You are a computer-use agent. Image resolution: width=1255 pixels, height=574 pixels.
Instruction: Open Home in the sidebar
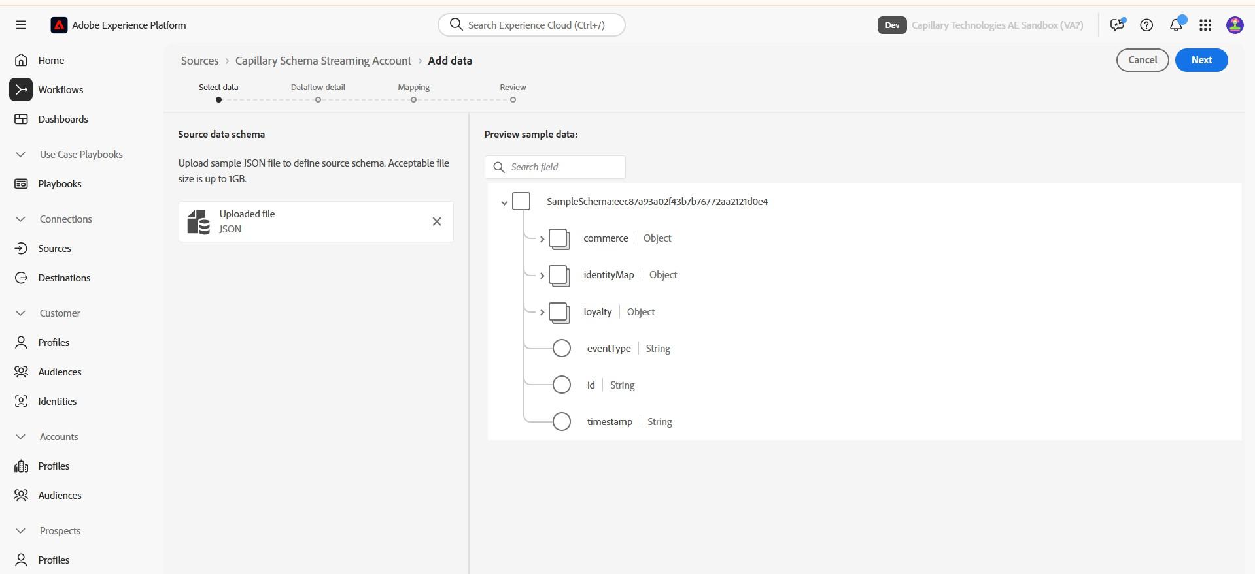(x=51, y=60)
